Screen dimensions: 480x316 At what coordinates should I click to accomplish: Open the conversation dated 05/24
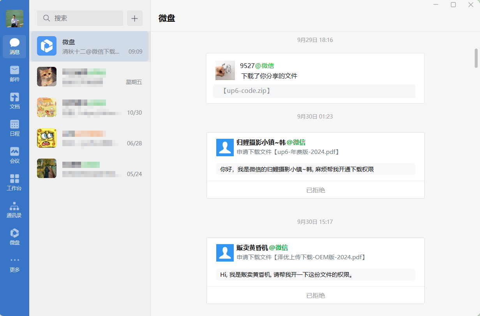click(90, 169)
